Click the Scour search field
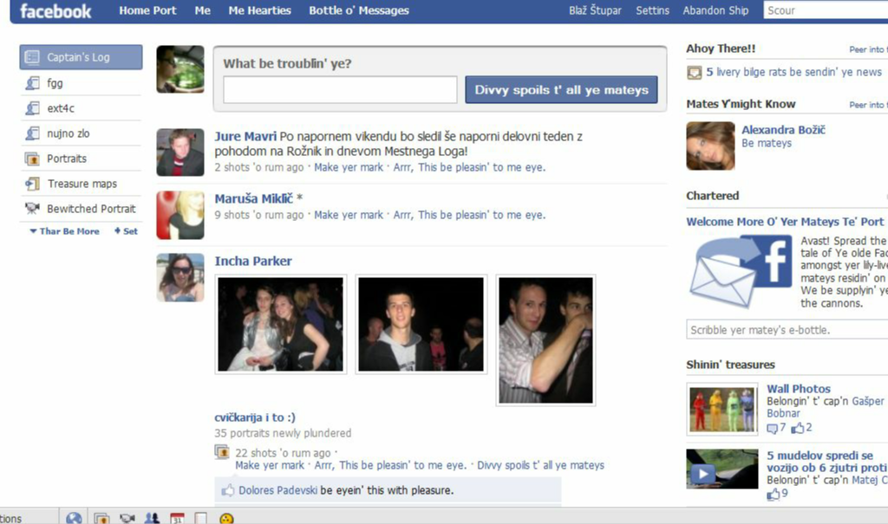 point(826,10)
